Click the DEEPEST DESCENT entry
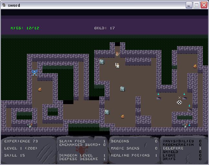Image resolution: width=209 pixels, height=165 pixels. point(82,159)
